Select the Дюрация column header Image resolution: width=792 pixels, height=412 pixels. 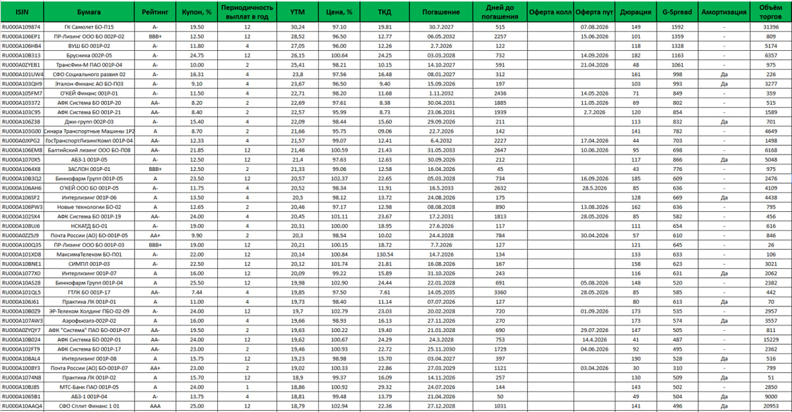[x=636, y=12]
